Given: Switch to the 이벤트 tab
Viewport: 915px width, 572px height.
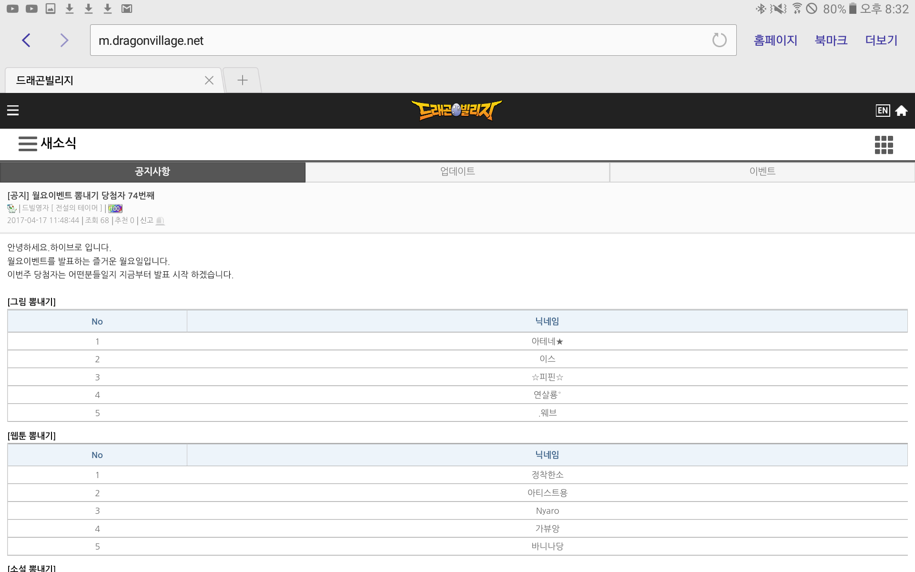Looking at the screenshot, I should (x=762, y=172).
